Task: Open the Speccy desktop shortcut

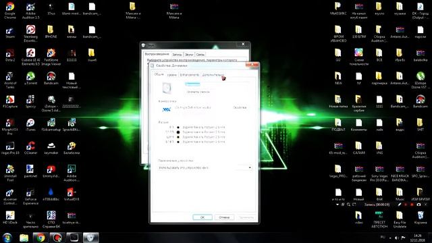Action: click(x=30, y=101)
